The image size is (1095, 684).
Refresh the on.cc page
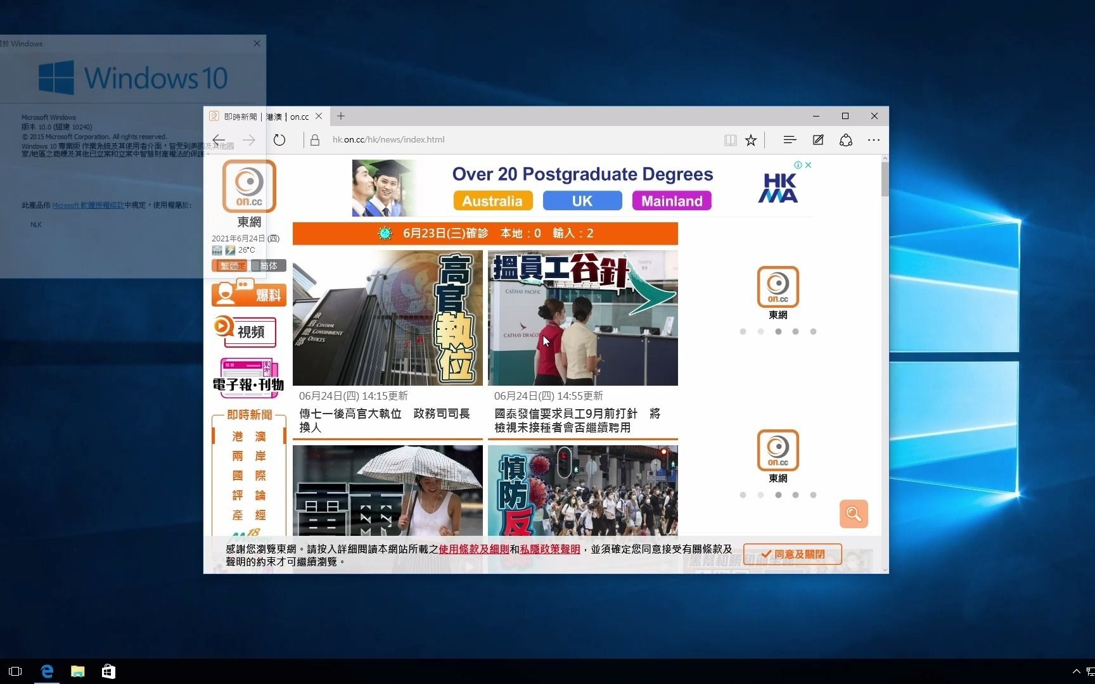[279, 140]
